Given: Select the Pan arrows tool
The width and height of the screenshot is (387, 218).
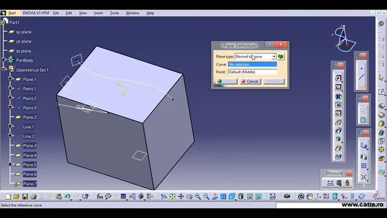Looking at the screenshot, I should point(181,196).
